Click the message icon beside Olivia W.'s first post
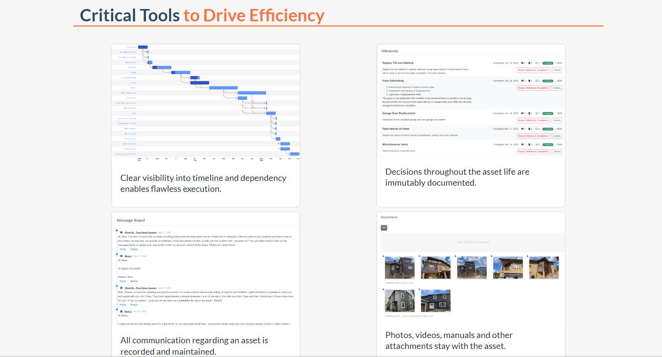The width and height of the screenshot is (662, 357). click(121, 232)
